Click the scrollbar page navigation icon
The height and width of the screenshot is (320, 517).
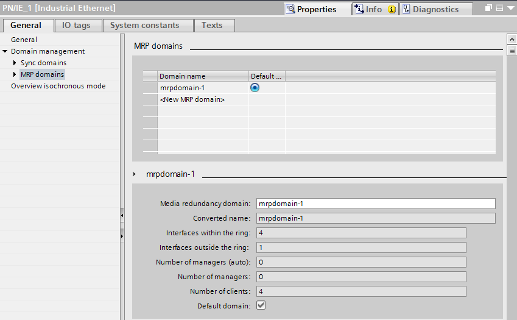512,52
